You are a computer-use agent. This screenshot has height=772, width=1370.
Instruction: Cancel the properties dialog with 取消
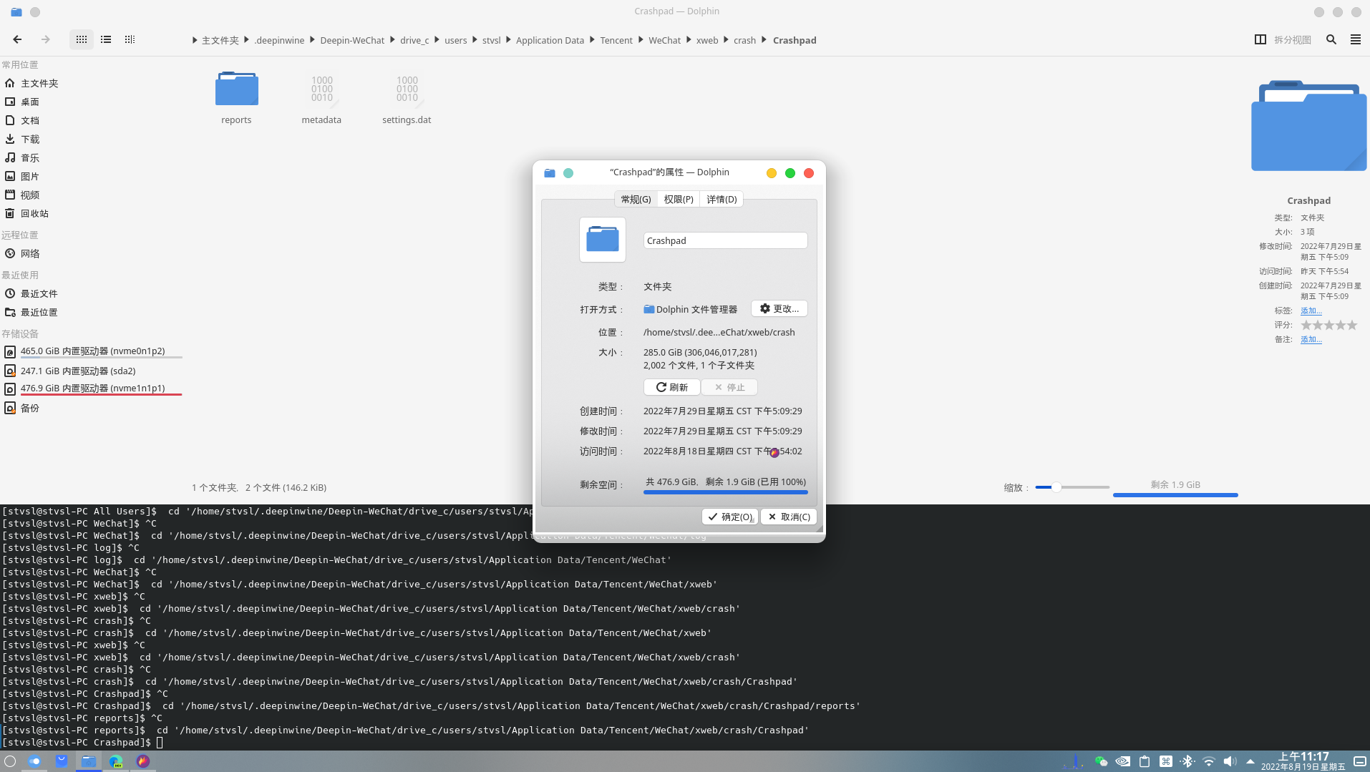(x=789, y=517)
